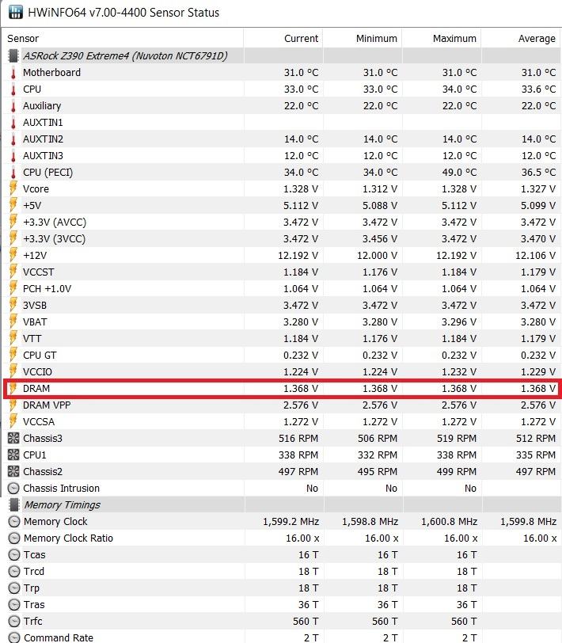Click the Chassis Intrusion clock icon

coord(13,489)
